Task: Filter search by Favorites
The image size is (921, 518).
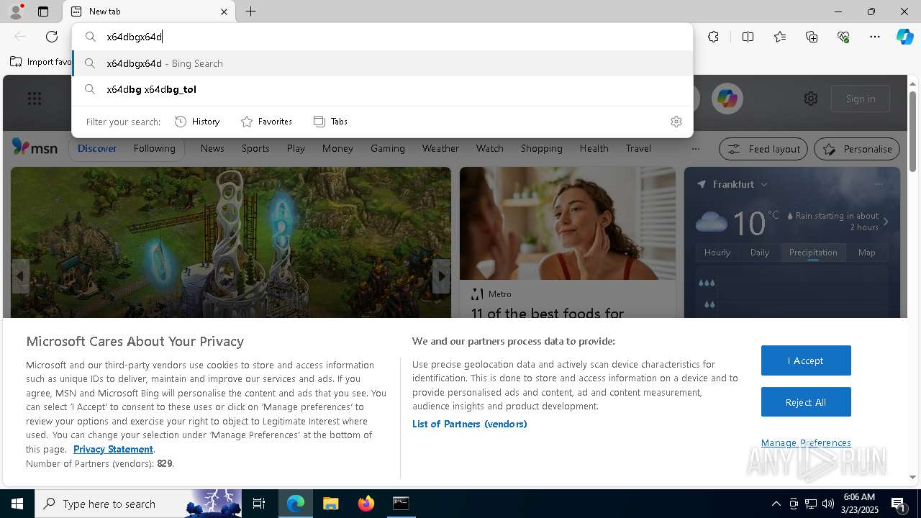Action: click(x=266, y=122)
